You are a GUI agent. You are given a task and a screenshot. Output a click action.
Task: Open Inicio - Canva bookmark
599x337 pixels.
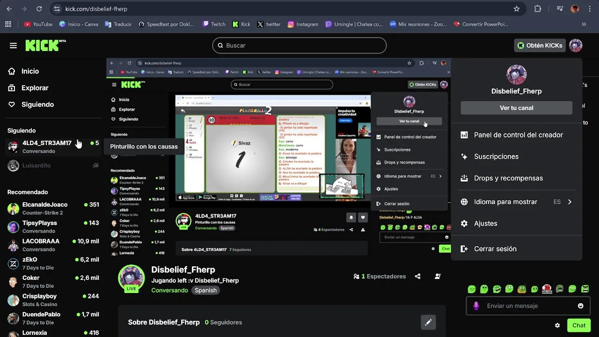pyautogui.click(x=79, y=24)
